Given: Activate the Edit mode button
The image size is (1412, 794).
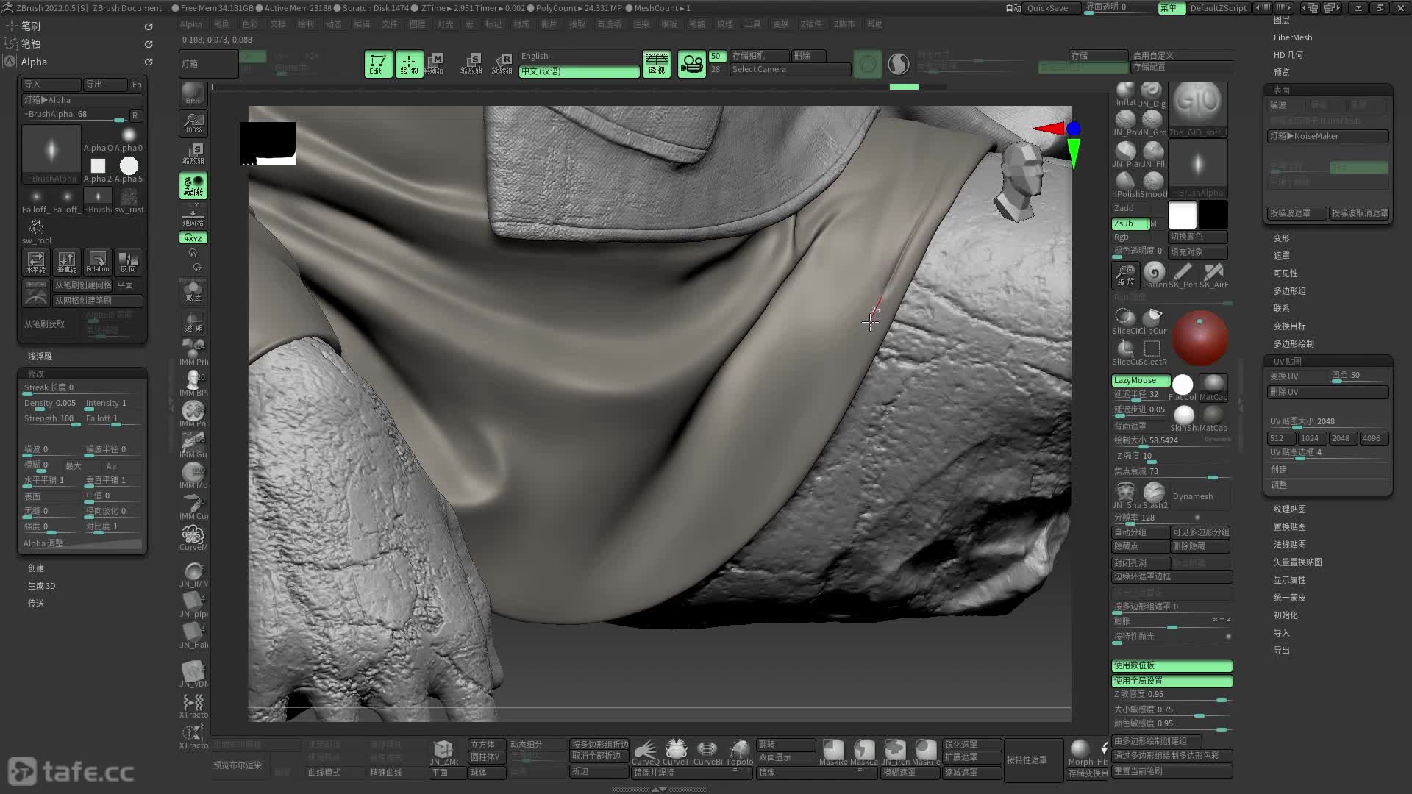Looking at the screenshot, I should pyautogui.click(x=377, y=64).
